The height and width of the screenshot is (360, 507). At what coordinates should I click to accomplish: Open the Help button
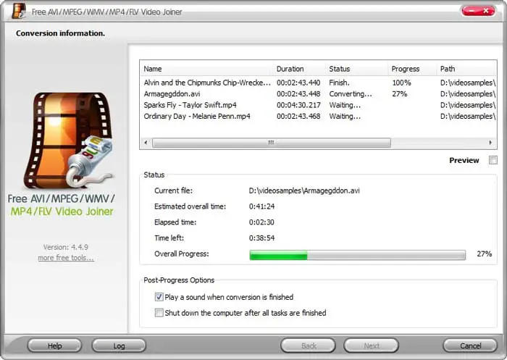54,346
